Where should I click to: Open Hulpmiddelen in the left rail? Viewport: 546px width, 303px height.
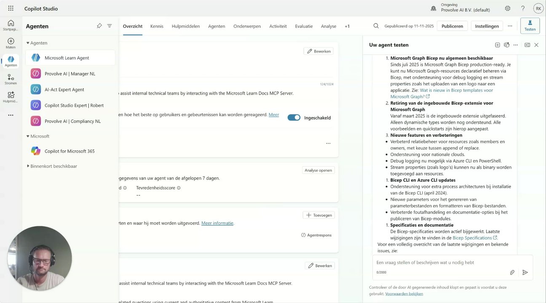click(11, 97)
